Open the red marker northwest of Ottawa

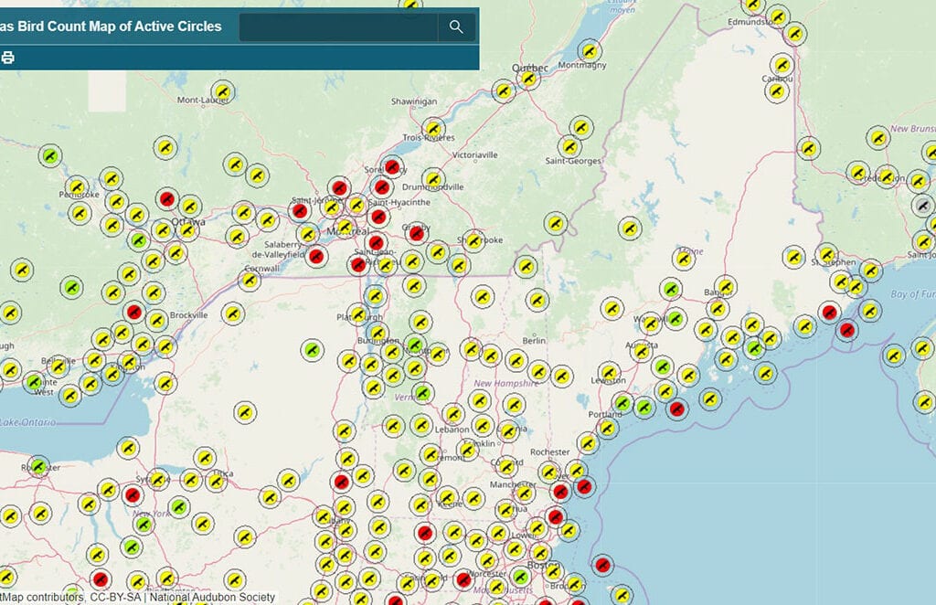[x=166, y=197]
